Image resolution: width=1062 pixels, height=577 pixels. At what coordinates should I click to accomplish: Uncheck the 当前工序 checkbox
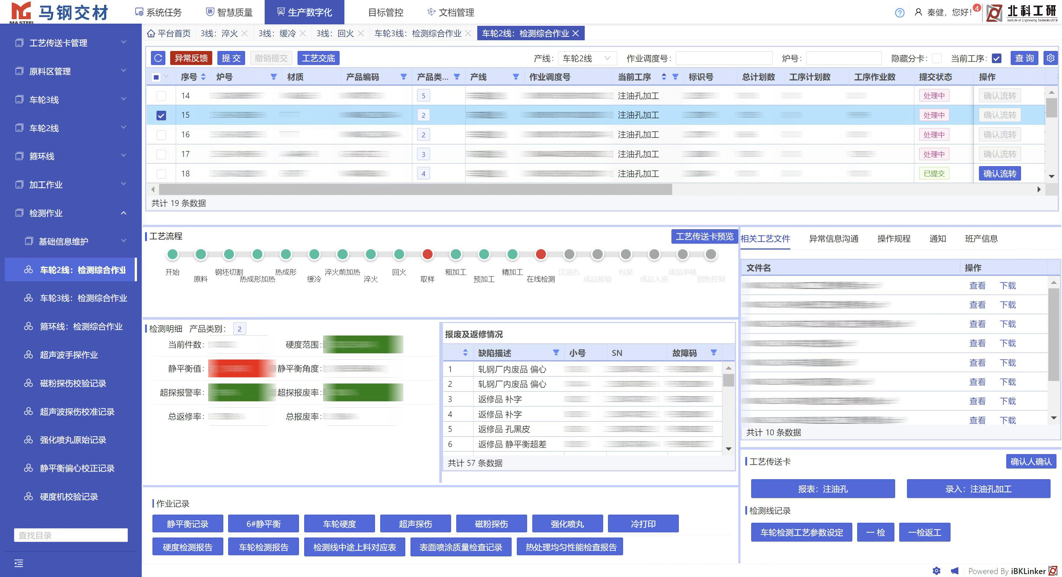click(x=996, y=59)
